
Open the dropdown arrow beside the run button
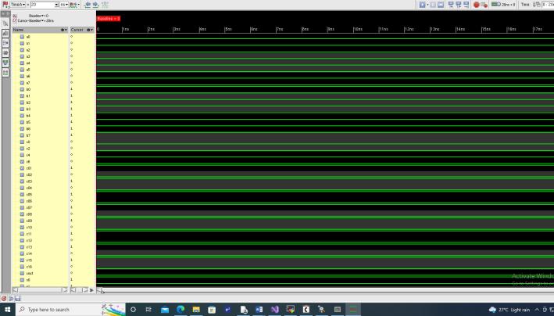[x=427, y=5]
